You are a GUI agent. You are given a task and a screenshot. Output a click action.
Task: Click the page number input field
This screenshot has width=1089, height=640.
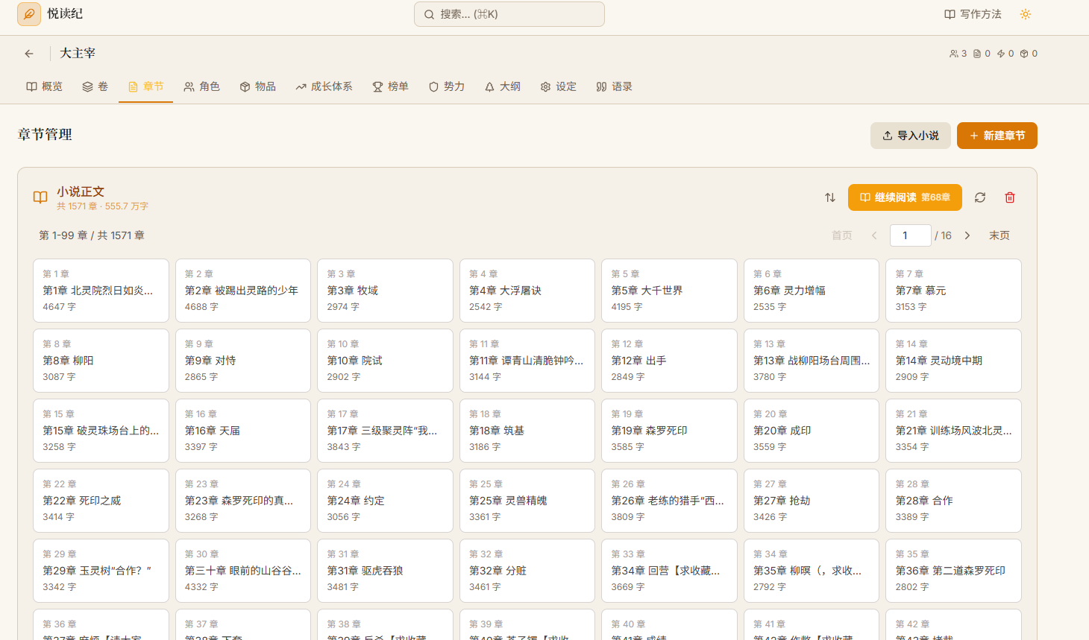[x=910, y=235]
